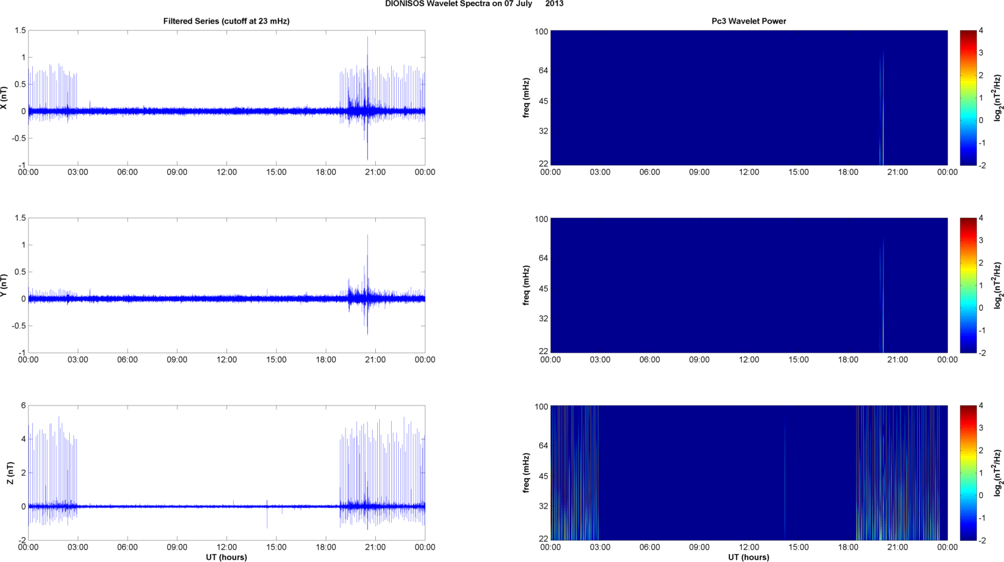
Task: Click the "1.5" tick on the X (nT) axis
Action: point(20,31)
